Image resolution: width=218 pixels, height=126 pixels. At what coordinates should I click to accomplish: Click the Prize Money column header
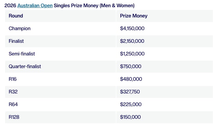point(134,16)
